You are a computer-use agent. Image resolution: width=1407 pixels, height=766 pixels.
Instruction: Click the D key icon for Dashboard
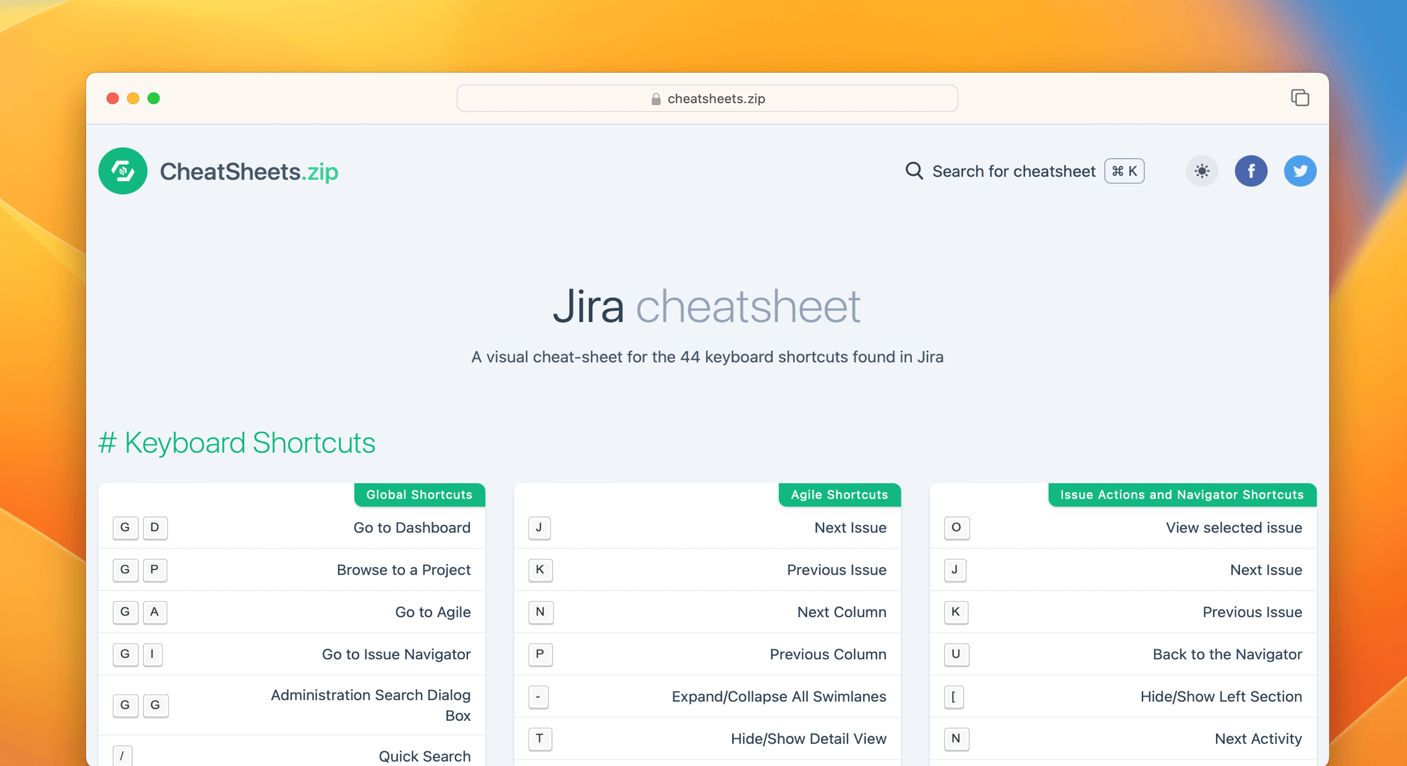[x=155, y=528]
